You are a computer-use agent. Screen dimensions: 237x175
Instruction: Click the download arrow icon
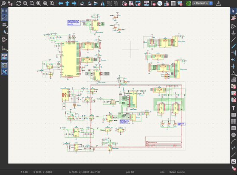coord(218,3)
